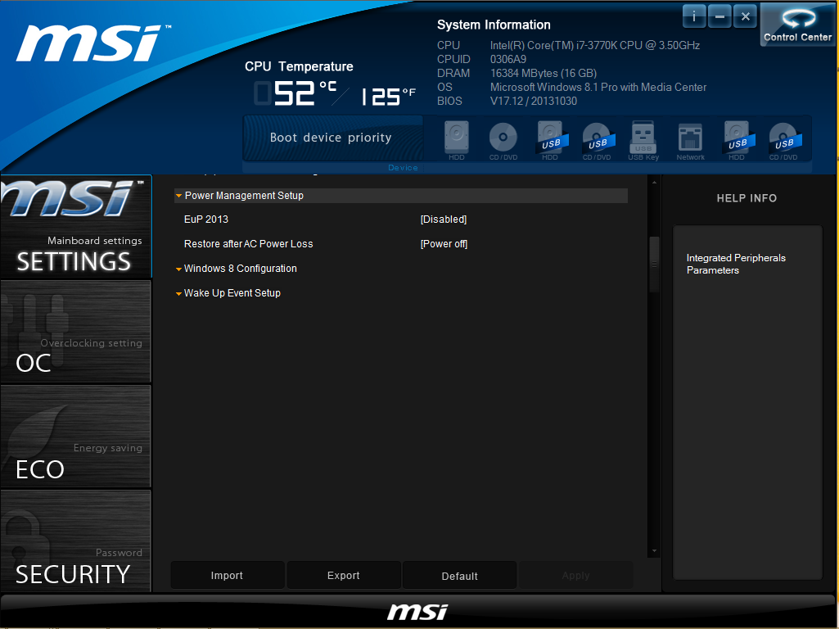
Task: Open the SECURITY password section
Action: (x=76, y=541)
